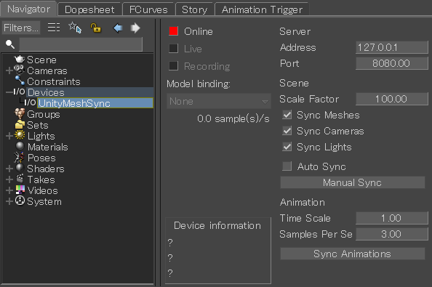Viewport: 432px width, 287px height.
Task: Select the Devices tree item label
Action: click(x=46, y=92)
